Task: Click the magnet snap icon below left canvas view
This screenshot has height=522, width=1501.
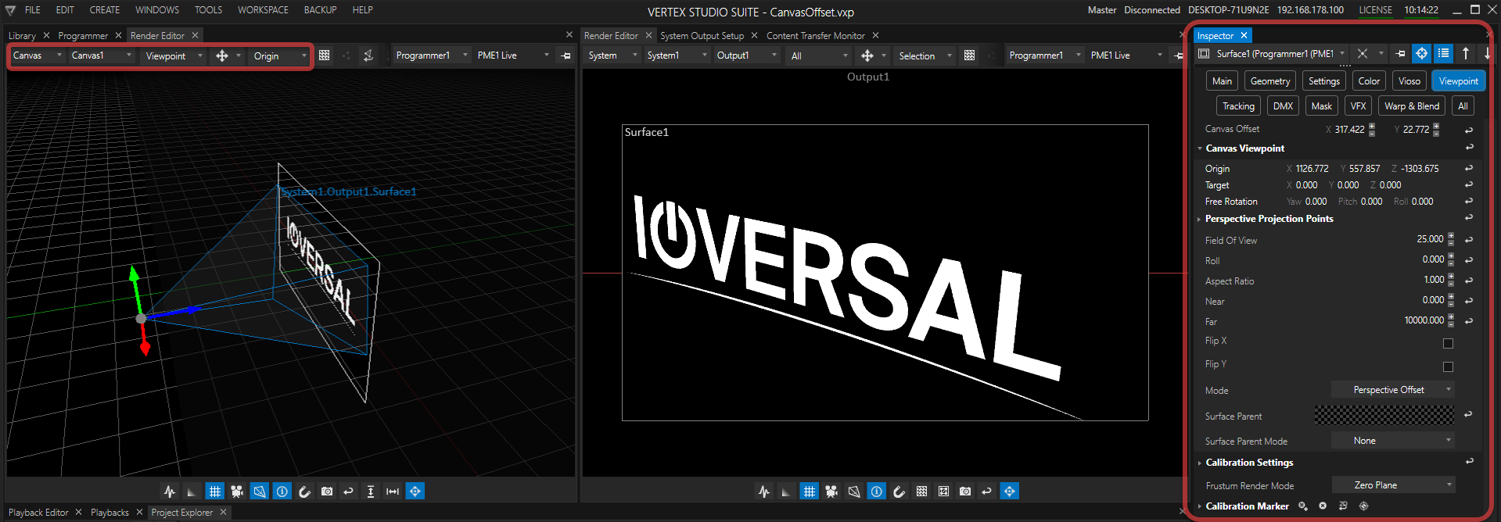Action: [x=304, y=492]
